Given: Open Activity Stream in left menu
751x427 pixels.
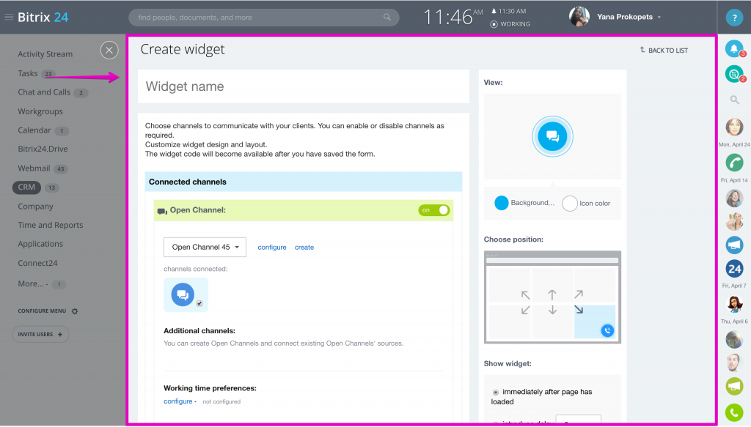Looking at the screenshot, I should [45, 54].
